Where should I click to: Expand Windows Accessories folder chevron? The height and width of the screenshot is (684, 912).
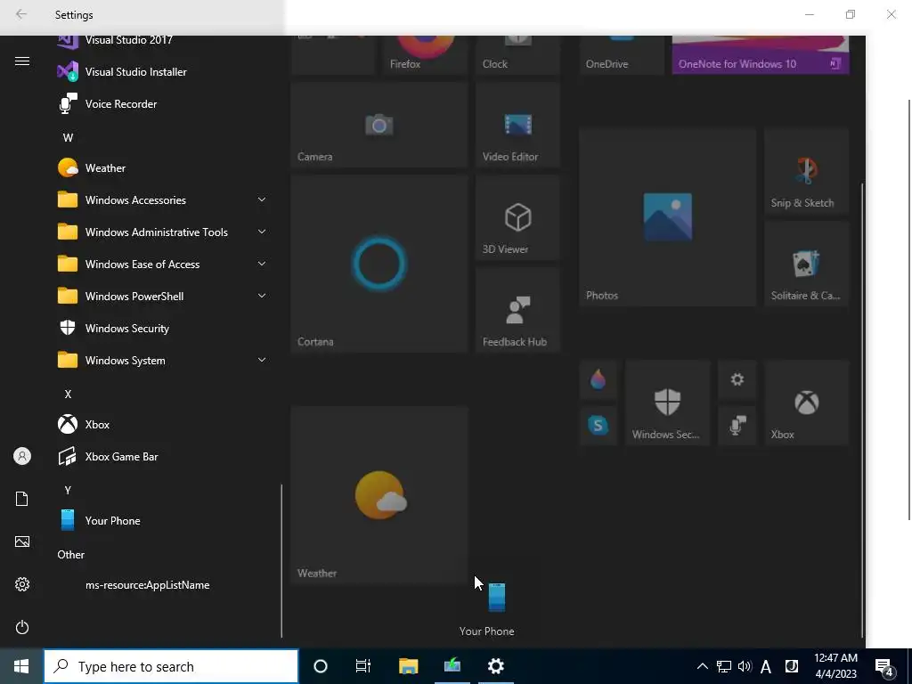coord(262,199)
